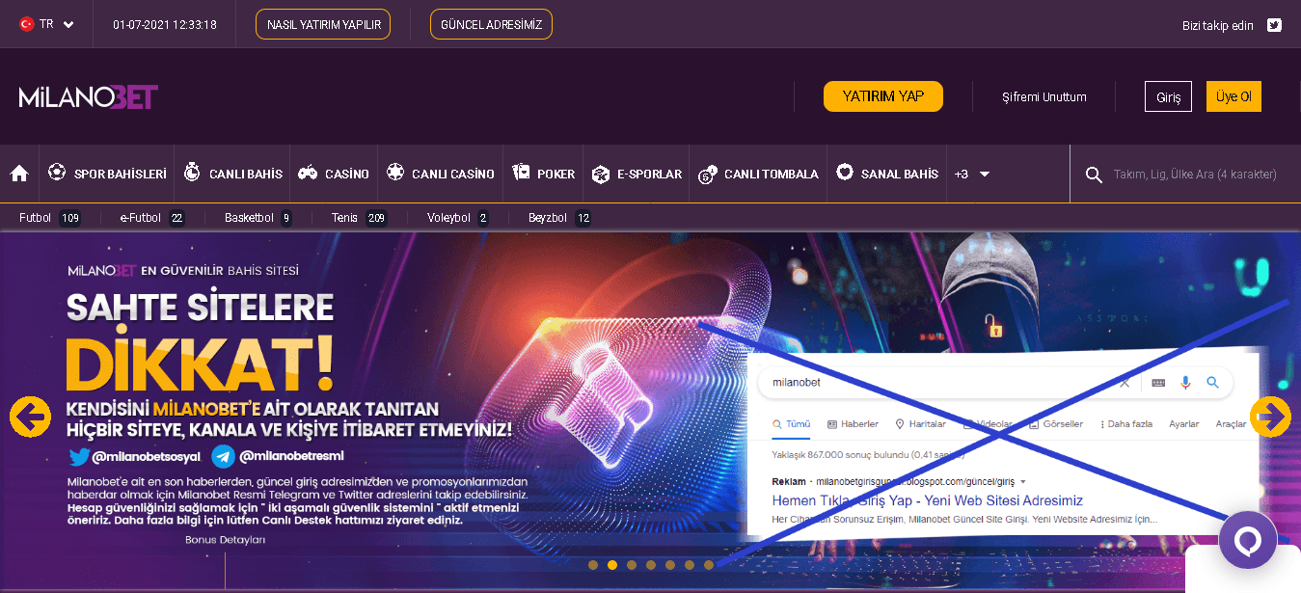1301x593 pixels.
Task: Select Basketbol 9 sport filter
Action: (258, 218)
